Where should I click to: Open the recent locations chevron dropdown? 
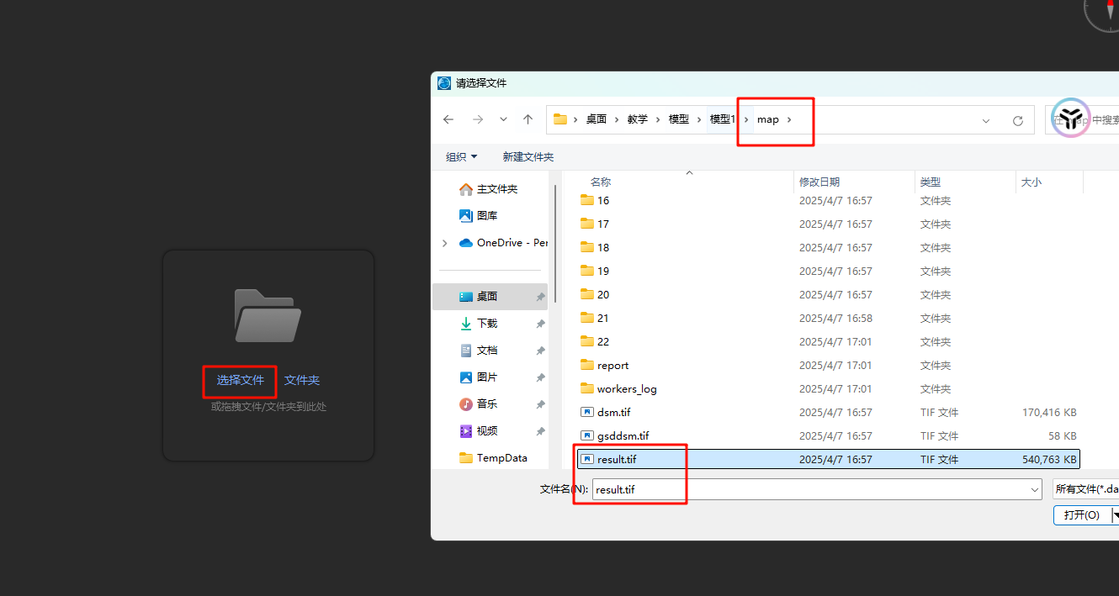coord(503,120)
